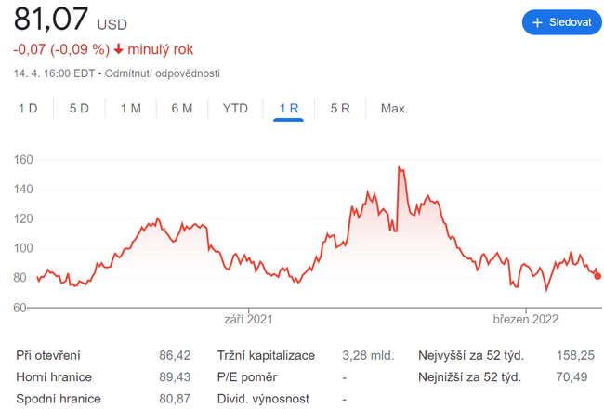Choose the 6 M time range tab
The image size is (604, 409).
(182, 109)
